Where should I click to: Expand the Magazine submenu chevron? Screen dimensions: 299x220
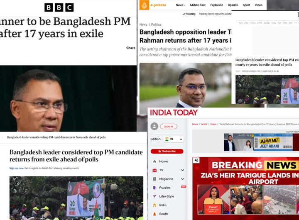pos(182,179)
